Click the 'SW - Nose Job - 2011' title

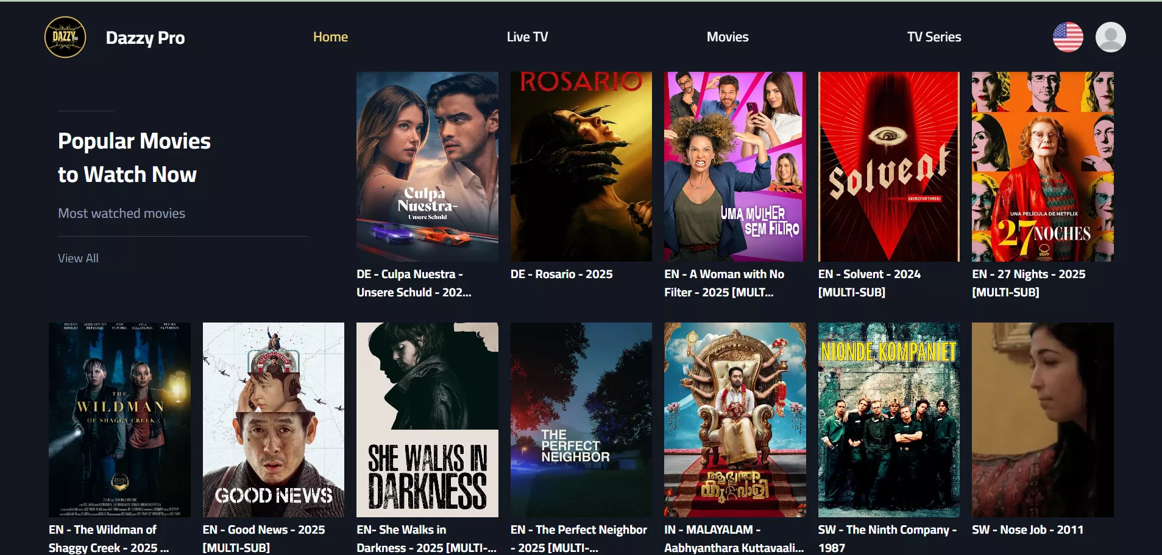(x=1027, y=530)
